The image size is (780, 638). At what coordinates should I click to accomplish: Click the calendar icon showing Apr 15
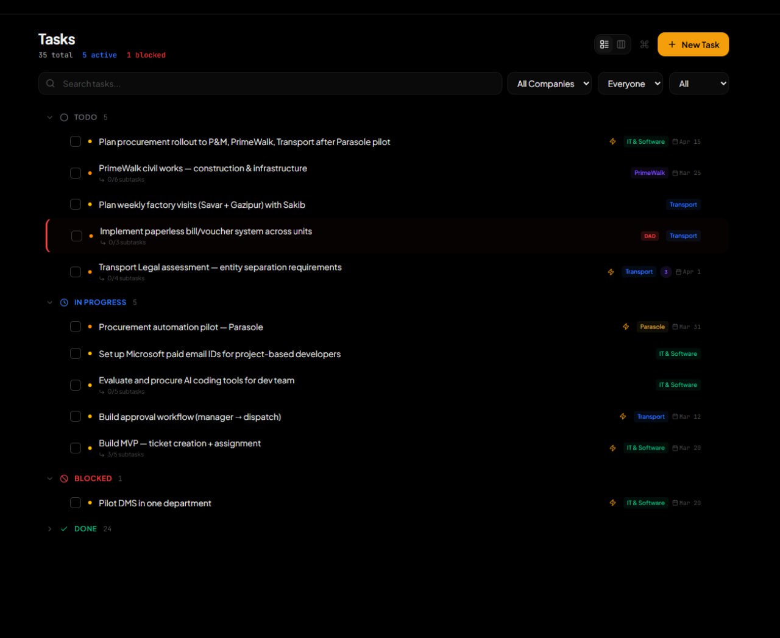676,141
